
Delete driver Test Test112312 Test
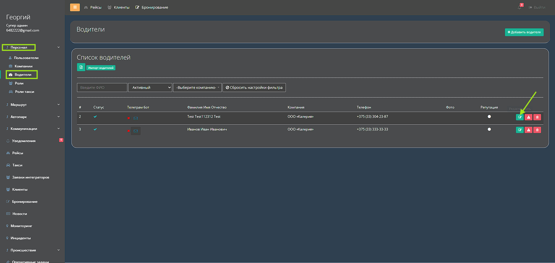537,117
